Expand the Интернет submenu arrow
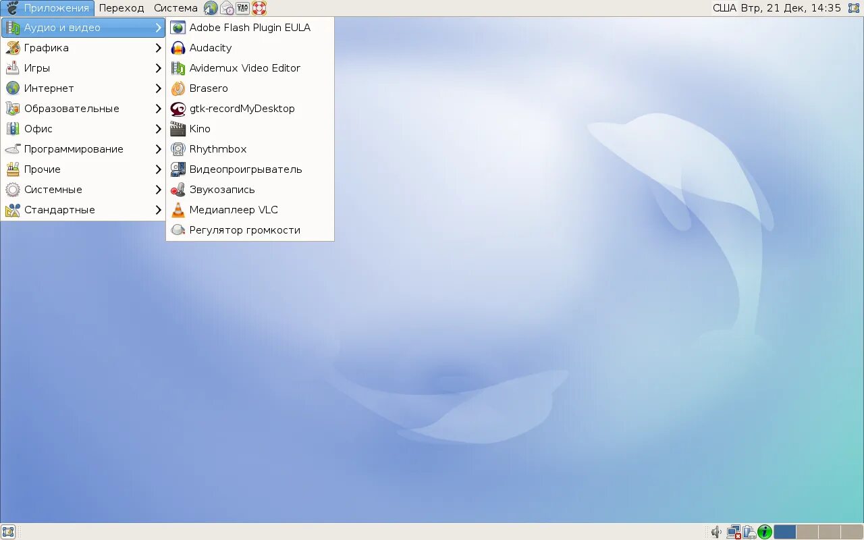Viewport: 864px width, 540px height. tap(159, 88)
